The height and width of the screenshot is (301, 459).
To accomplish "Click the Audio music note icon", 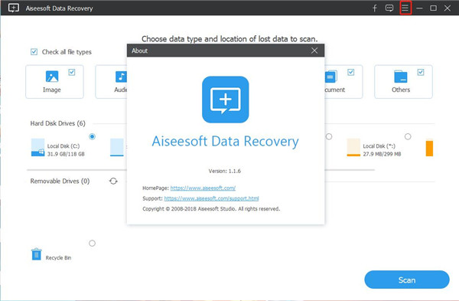I will [x=121, y=77].
